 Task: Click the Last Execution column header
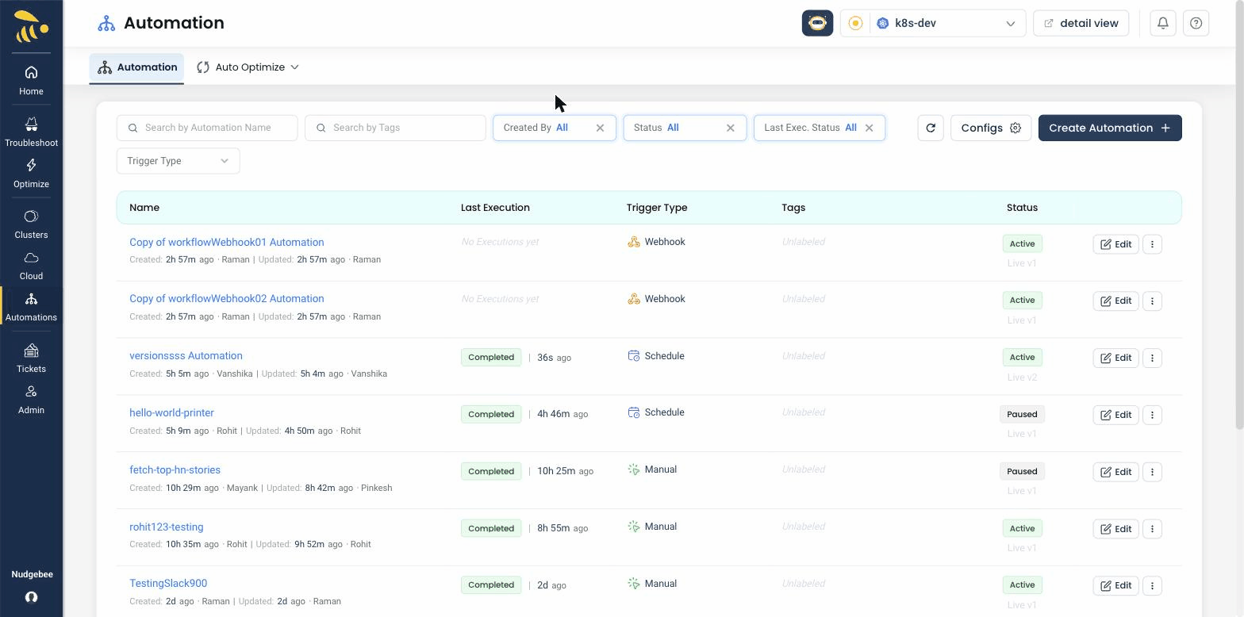pos(495,208)
